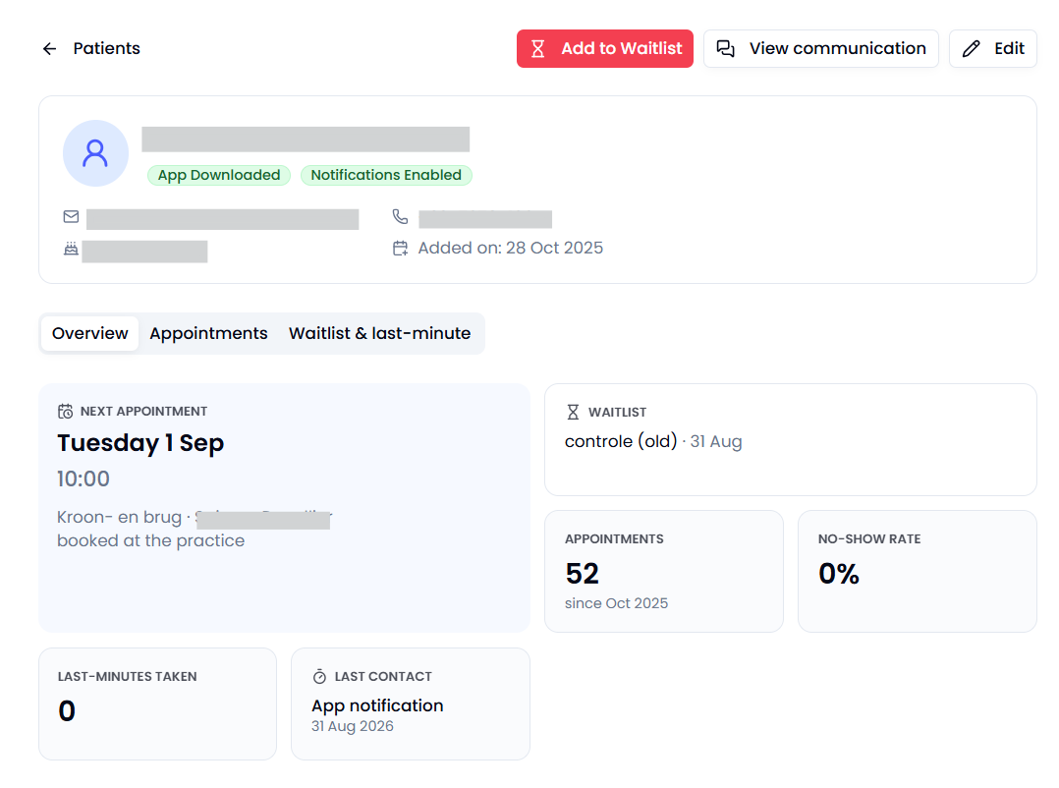Click the Notifications Enabled badge

pyautogui.click(x=386, y=175)
